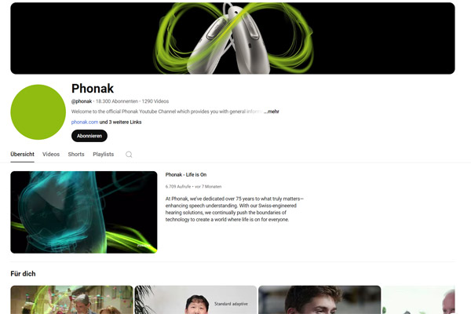Go to the Übersicht tab
The width and height of the screenshot is (471, 314).
tap(22, 154)
